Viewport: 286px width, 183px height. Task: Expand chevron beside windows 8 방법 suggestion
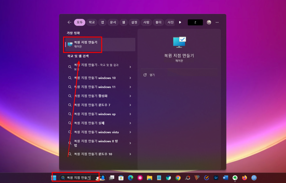coord(130,143)
